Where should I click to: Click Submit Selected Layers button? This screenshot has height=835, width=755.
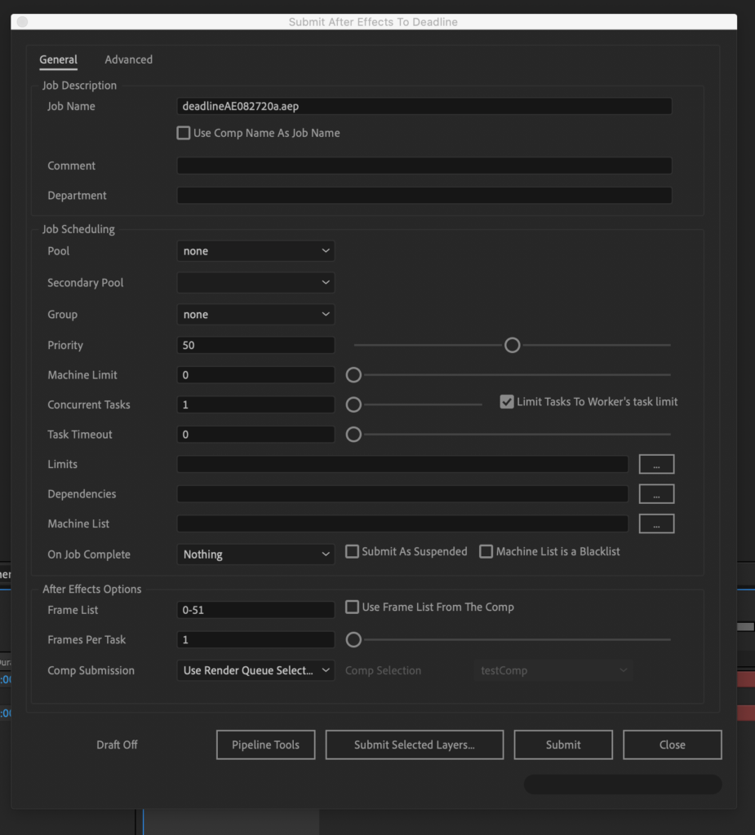[415, 744]
